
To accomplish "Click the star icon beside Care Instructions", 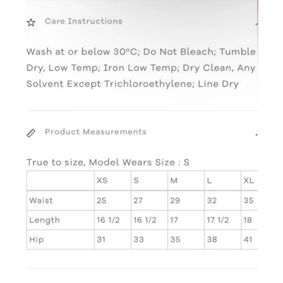I will pyautogui.click(x=31, y=23).
